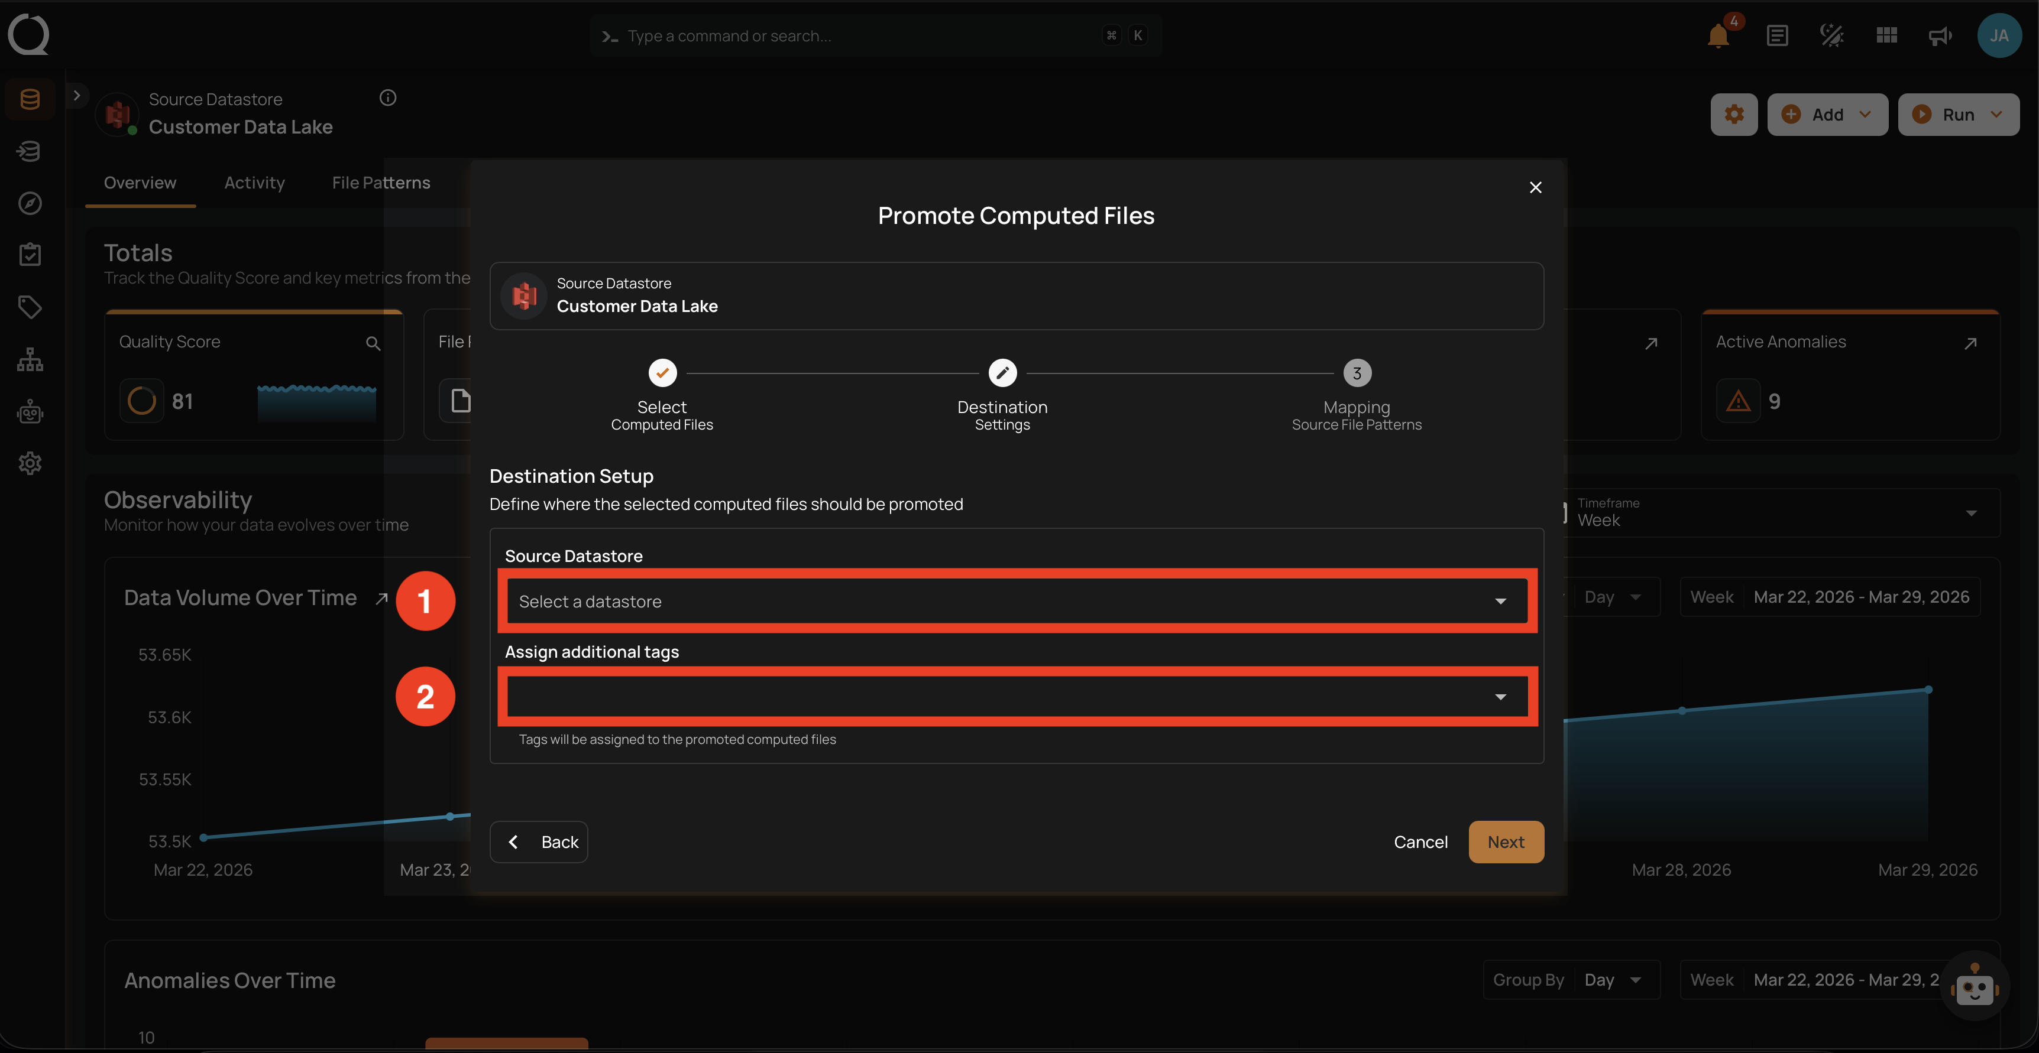Click the Quality Score magnifier icon
This screenshot has height=1053, width=2039.
click(x=373, y=343)
